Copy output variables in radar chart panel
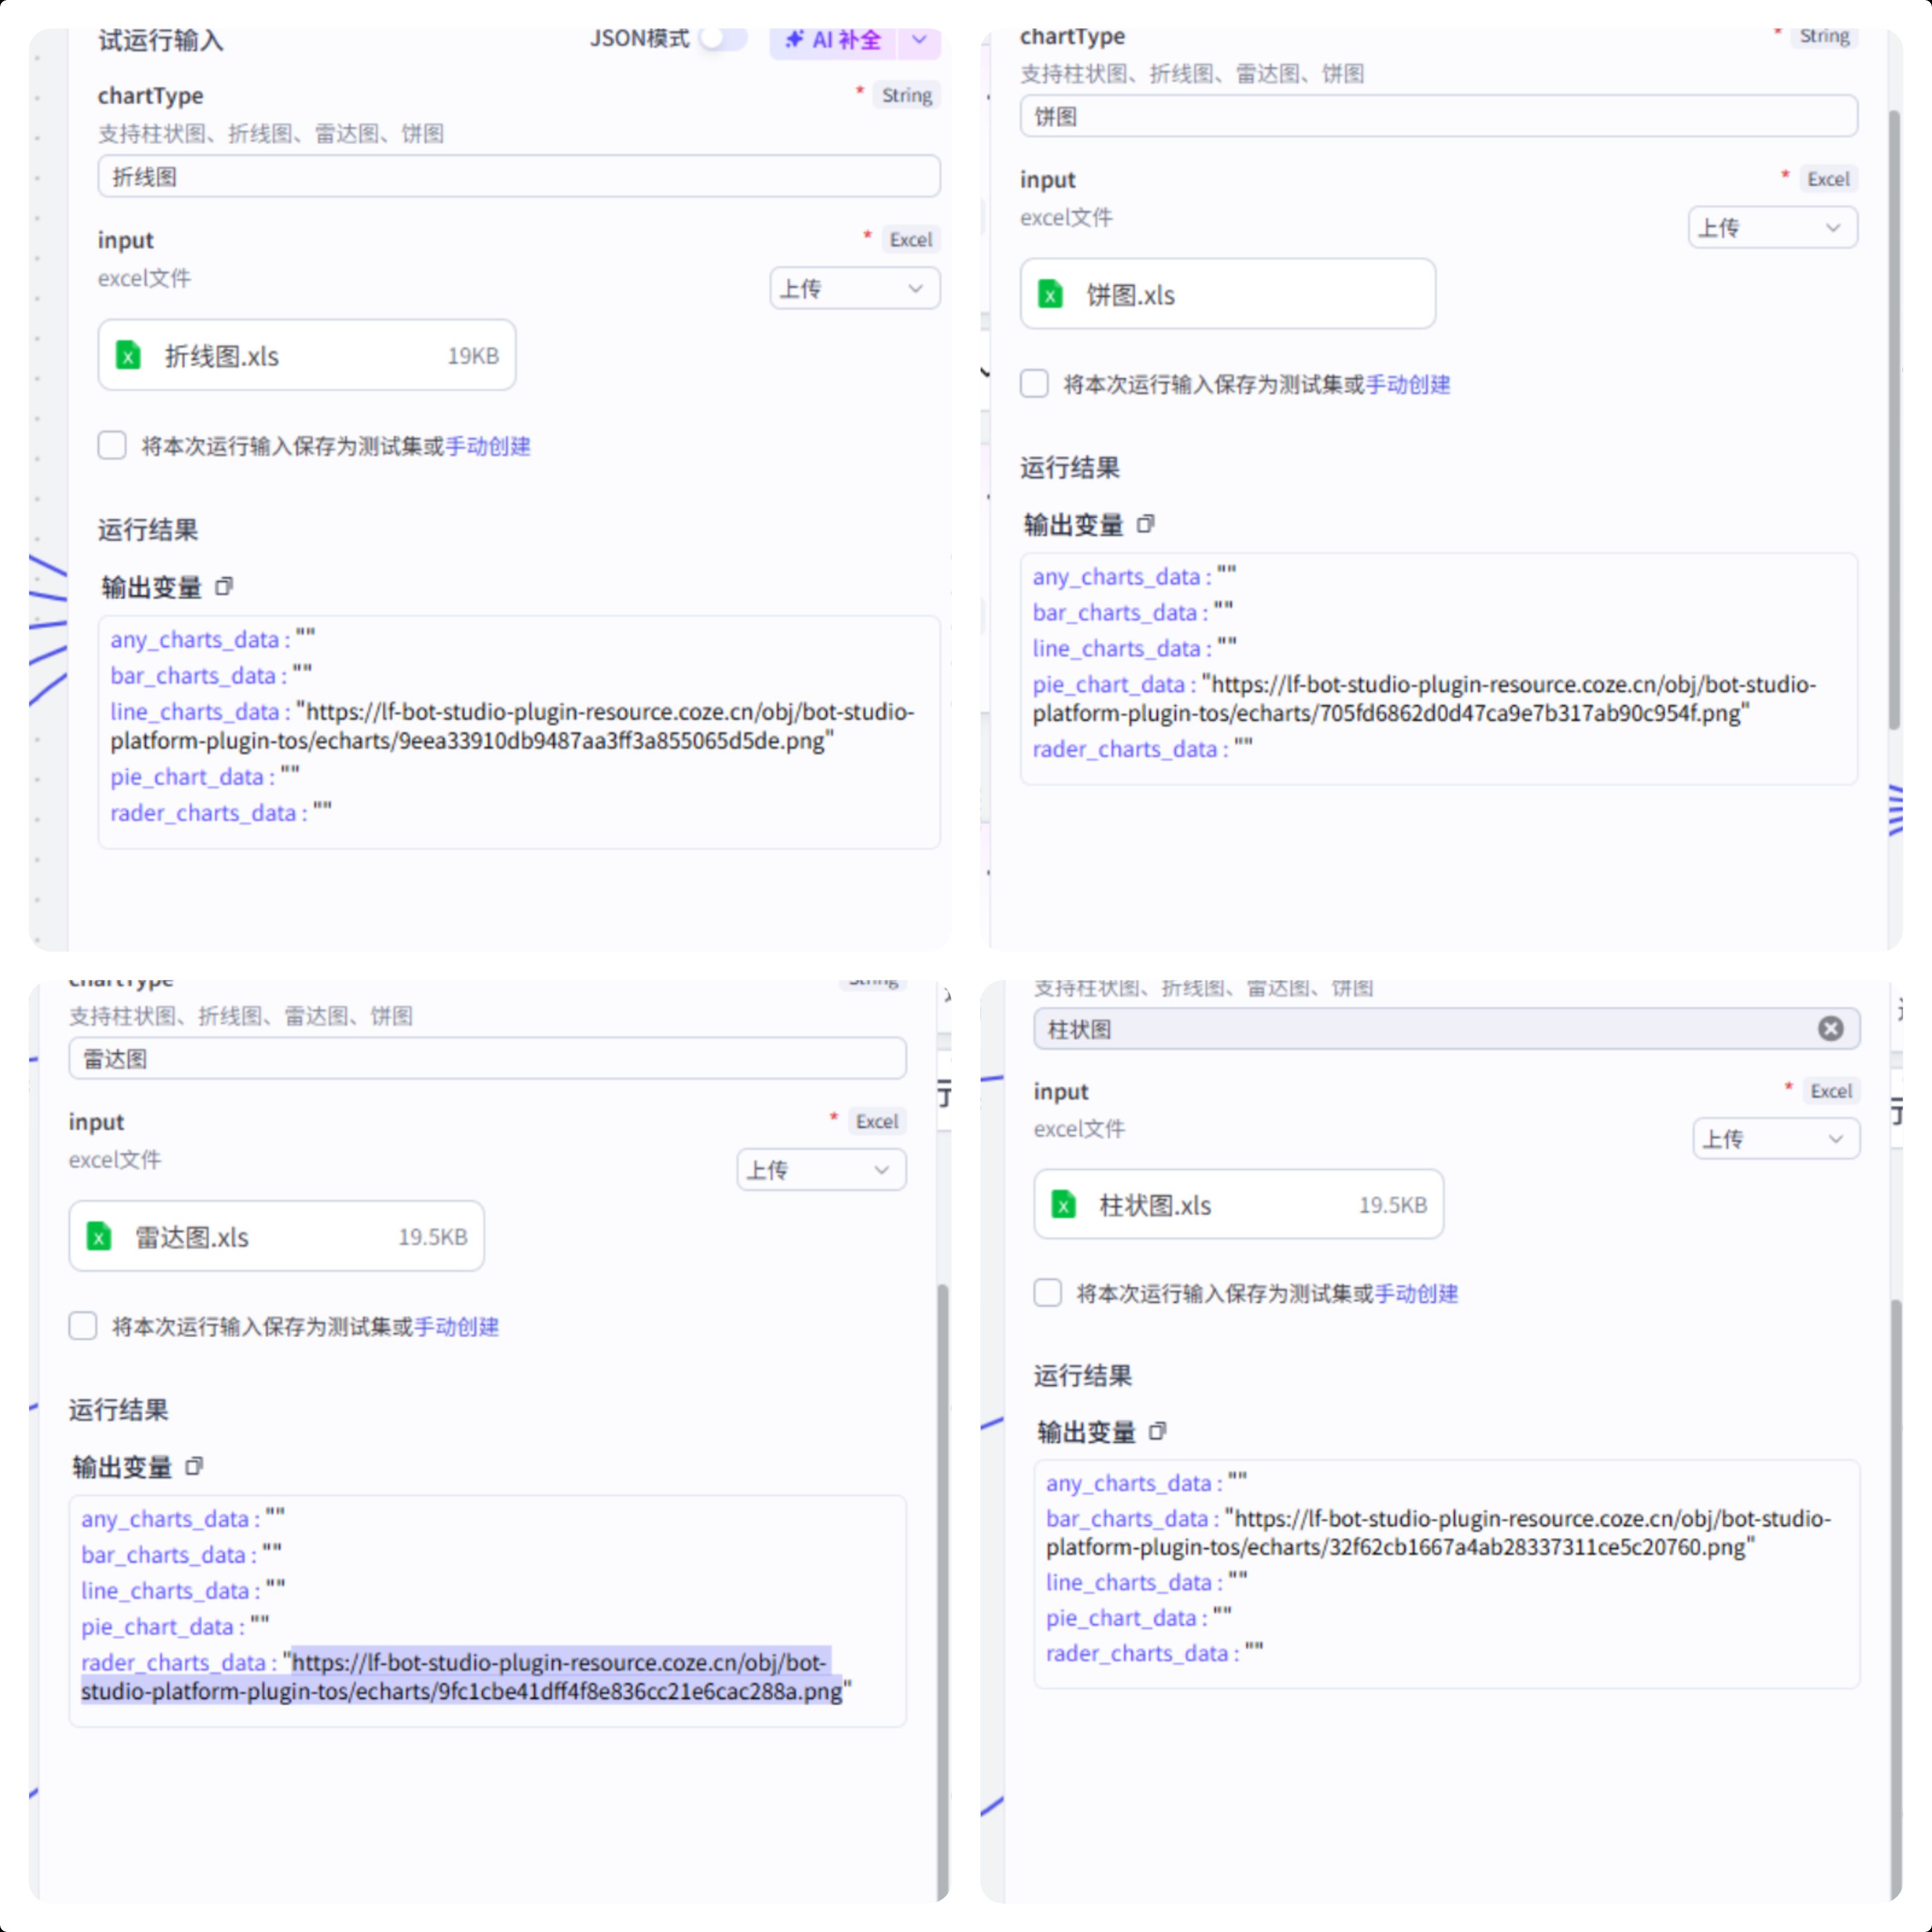Screen dimensions: 1932x1932 click(x=194, y=1467)
